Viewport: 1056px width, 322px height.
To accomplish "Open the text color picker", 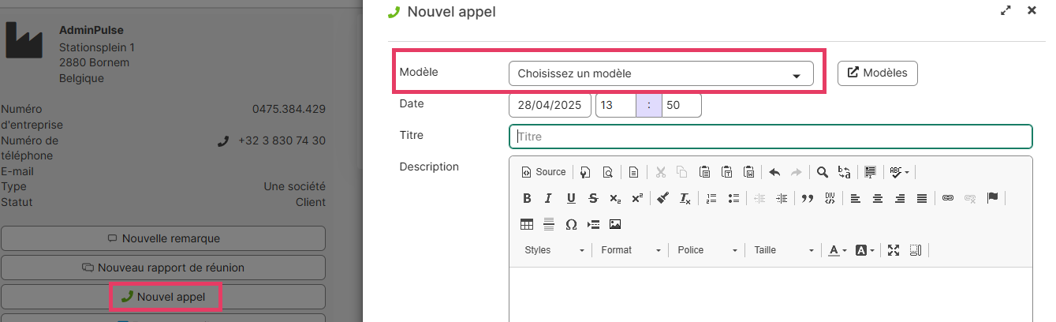I will [x=837, y=250].
